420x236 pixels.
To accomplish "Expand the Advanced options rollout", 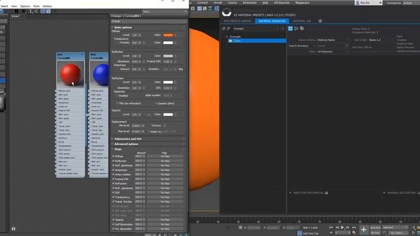I will pos(126,144).
